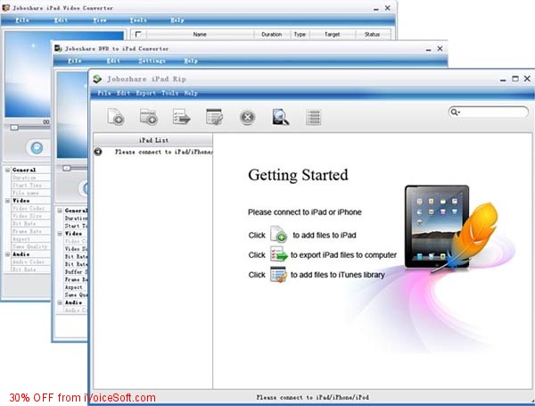
Task: Click Target column header in Video Converter
Action: (x=332, y=34)
